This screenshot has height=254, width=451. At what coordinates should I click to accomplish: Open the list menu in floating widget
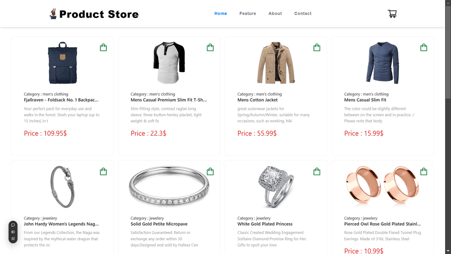click(13, 239)
